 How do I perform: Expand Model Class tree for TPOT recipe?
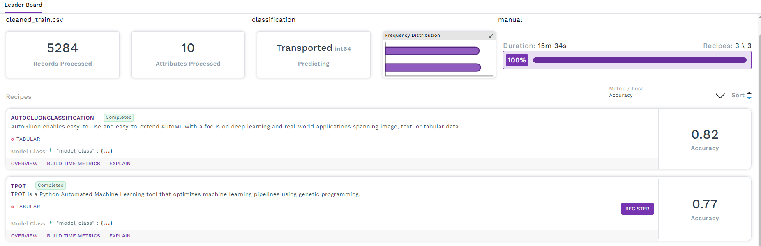[x=51, y=223]
